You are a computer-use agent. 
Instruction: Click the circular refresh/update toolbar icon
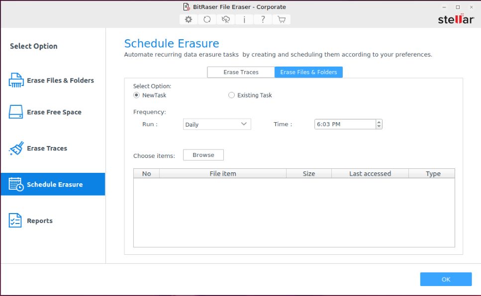pyautogui.click(x=207, y=19)
